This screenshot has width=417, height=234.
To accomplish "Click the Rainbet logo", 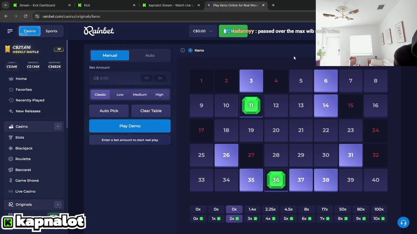I will [99, 31].
